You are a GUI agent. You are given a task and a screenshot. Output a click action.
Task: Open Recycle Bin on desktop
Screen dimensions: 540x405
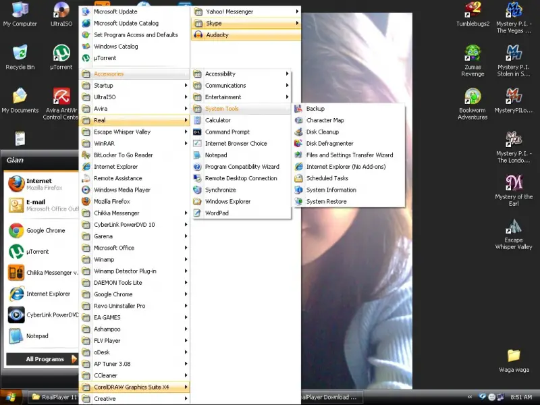click(20, 57)
